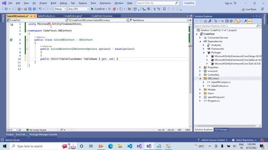The image size is (268, 150).
Task: Toggle highlighted file nesting button in Solution Explorer
Action: pyautogui.click(x=237, y=21)
